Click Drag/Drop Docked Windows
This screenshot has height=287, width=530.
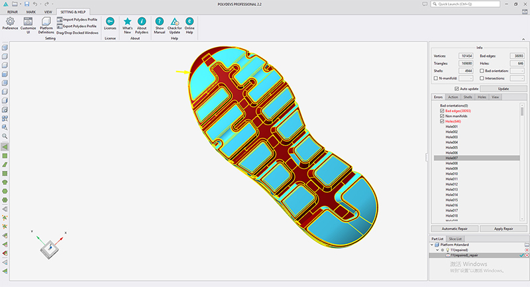(x=77, y=32)
